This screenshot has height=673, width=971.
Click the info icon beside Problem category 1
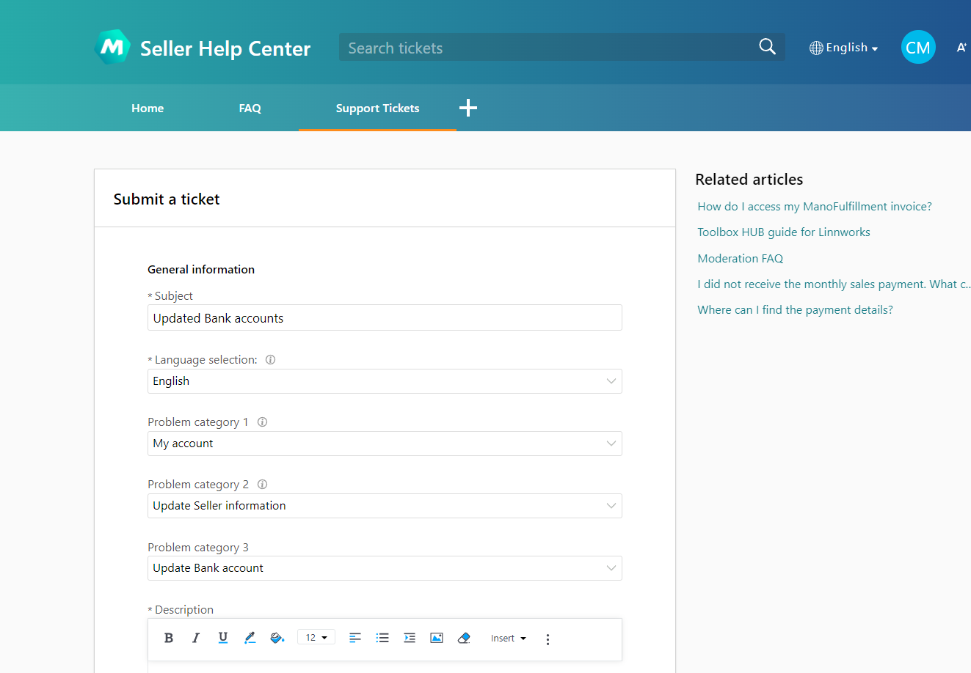tap(262, 422)
